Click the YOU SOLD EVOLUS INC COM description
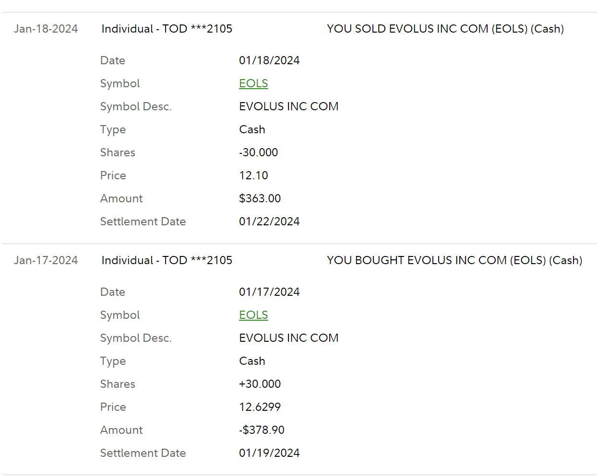This screenshot has height=476, width=597. pos(445,29)
